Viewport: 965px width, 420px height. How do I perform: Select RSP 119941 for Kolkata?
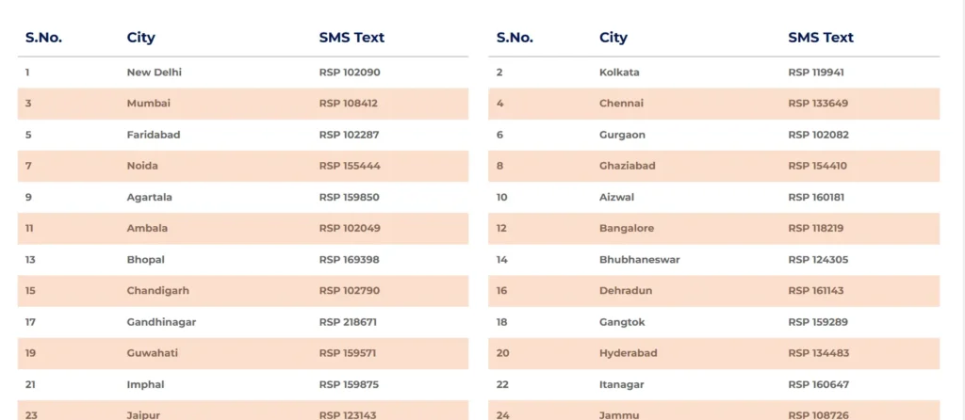tap(816, 72)
